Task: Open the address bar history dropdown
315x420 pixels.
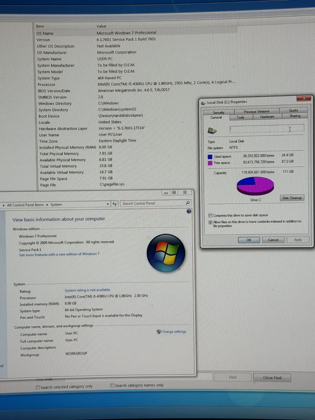Action: coord(108,204)
